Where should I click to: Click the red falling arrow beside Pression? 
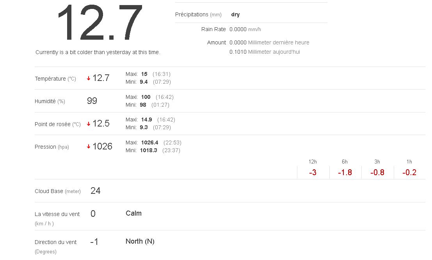89,147
